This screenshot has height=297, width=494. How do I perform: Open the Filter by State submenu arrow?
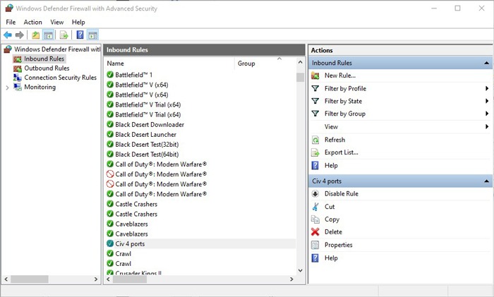487,101
